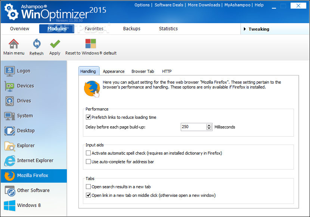Open the Options link in header
The height and width of the screenshot is (217, 310).
(x=142, y=5)
